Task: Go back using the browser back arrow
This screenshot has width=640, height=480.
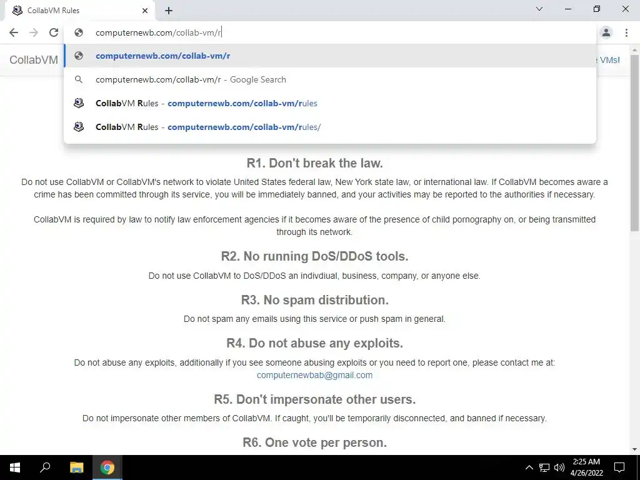Action: (x=14, y=32)
